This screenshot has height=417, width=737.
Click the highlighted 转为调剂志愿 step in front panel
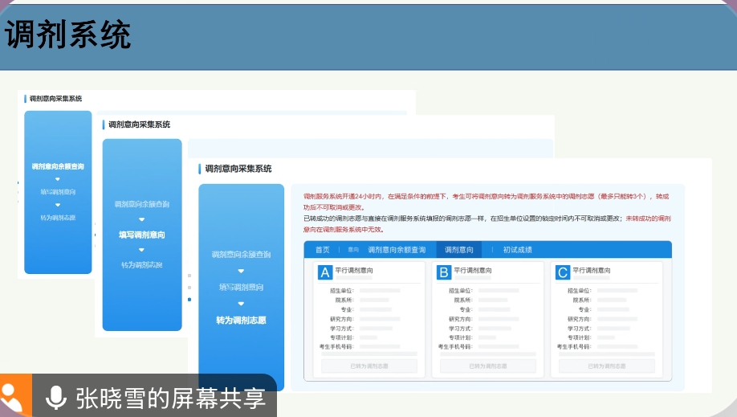click(241, 320)
